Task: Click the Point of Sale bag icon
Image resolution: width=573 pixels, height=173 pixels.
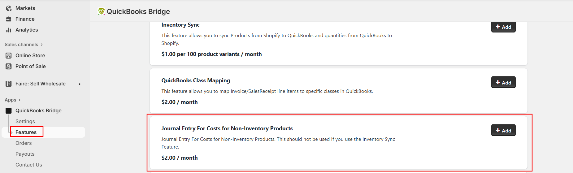Action: 9,66
